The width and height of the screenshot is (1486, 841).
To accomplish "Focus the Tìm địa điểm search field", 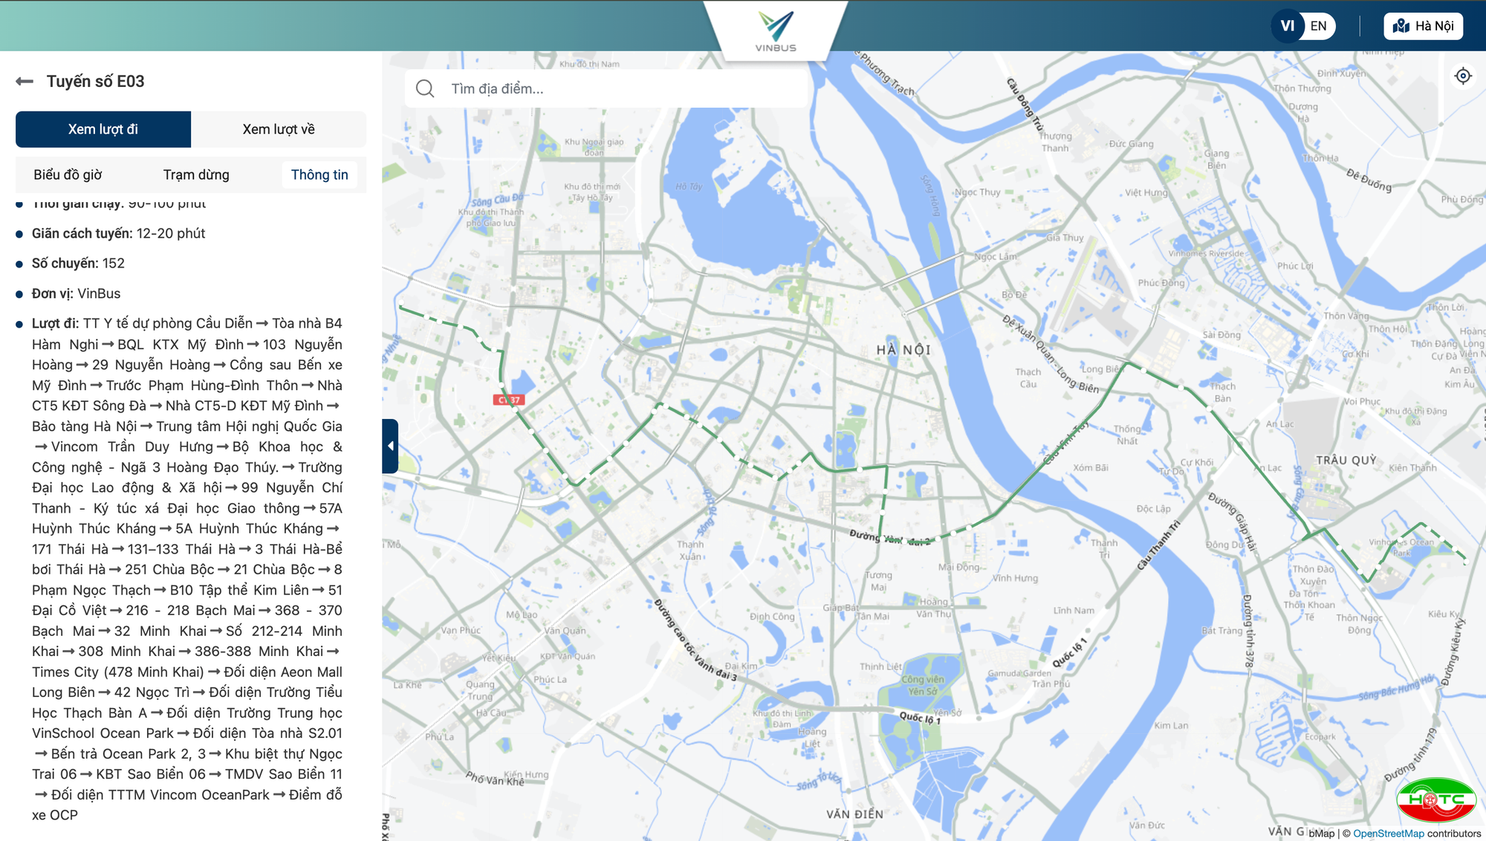I will point(606,88).
